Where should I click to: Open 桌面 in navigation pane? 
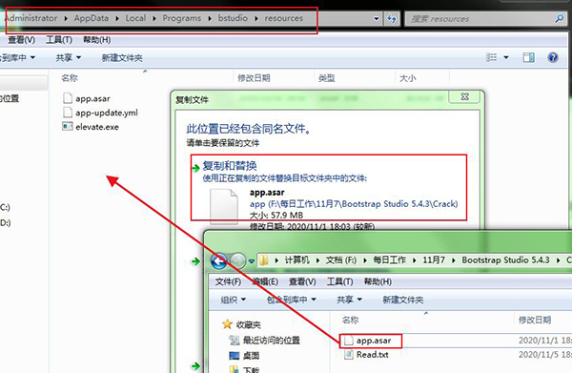[251, 356]
